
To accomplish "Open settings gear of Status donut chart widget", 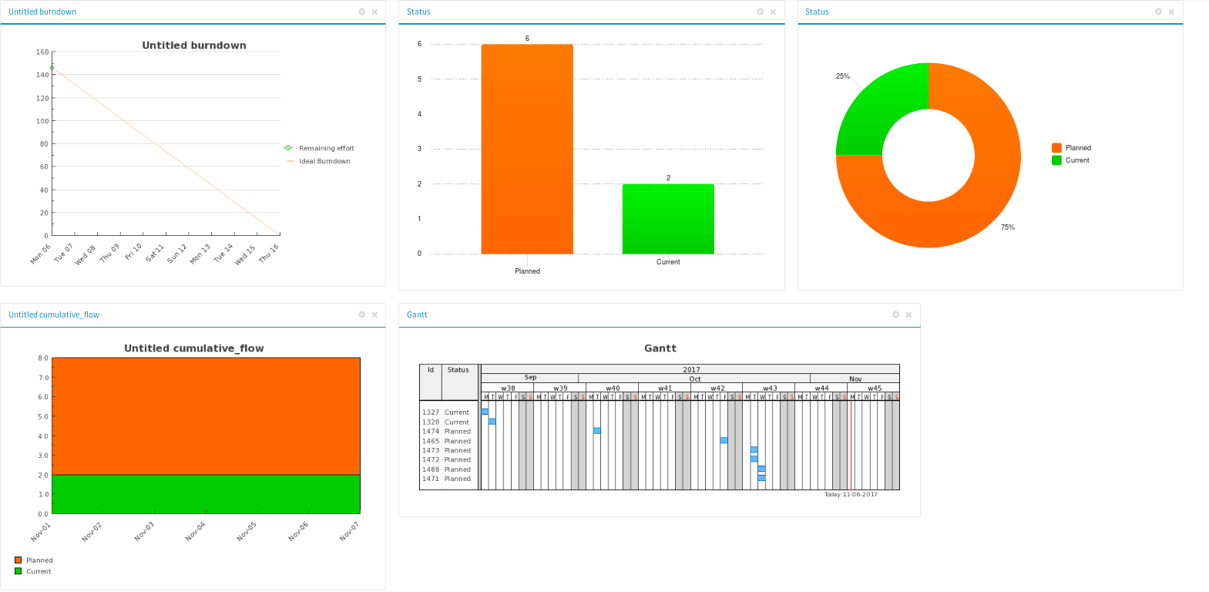I will pos(1158,12).
